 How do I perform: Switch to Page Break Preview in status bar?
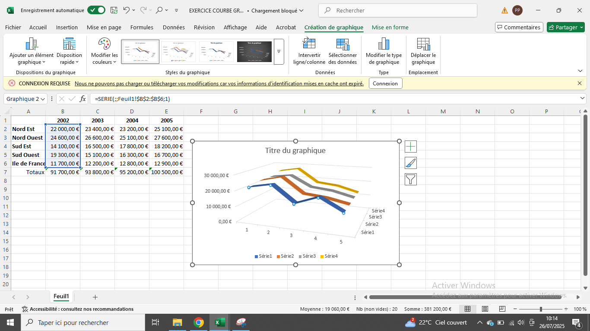(502, 309)
